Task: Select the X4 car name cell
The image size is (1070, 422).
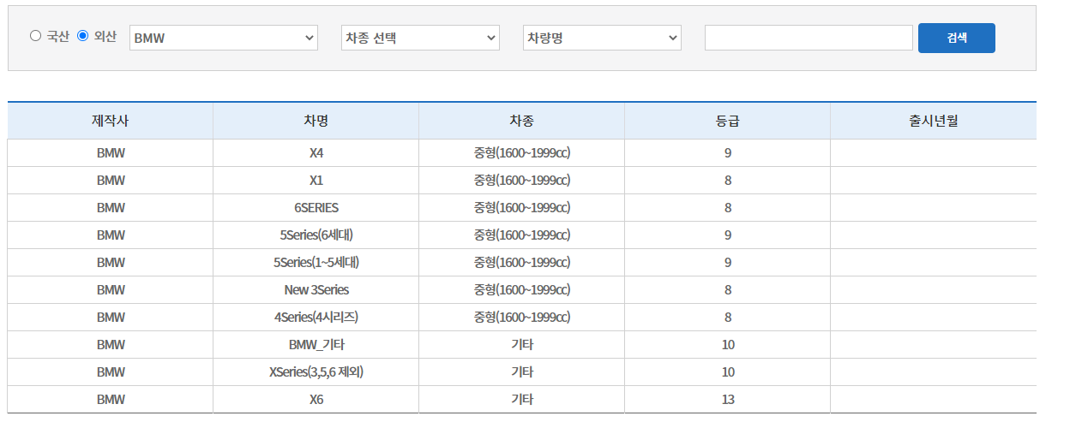Action: pos(316,153)
